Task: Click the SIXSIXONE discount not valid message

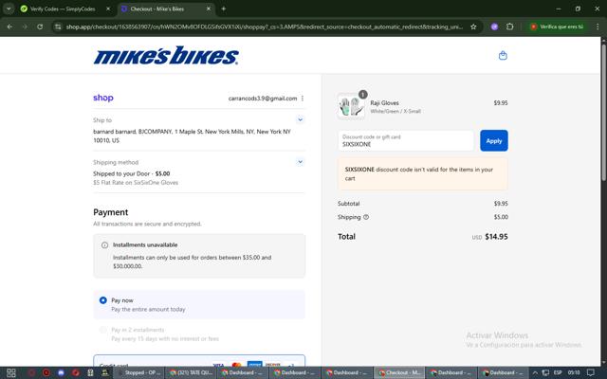Action: 423,174
